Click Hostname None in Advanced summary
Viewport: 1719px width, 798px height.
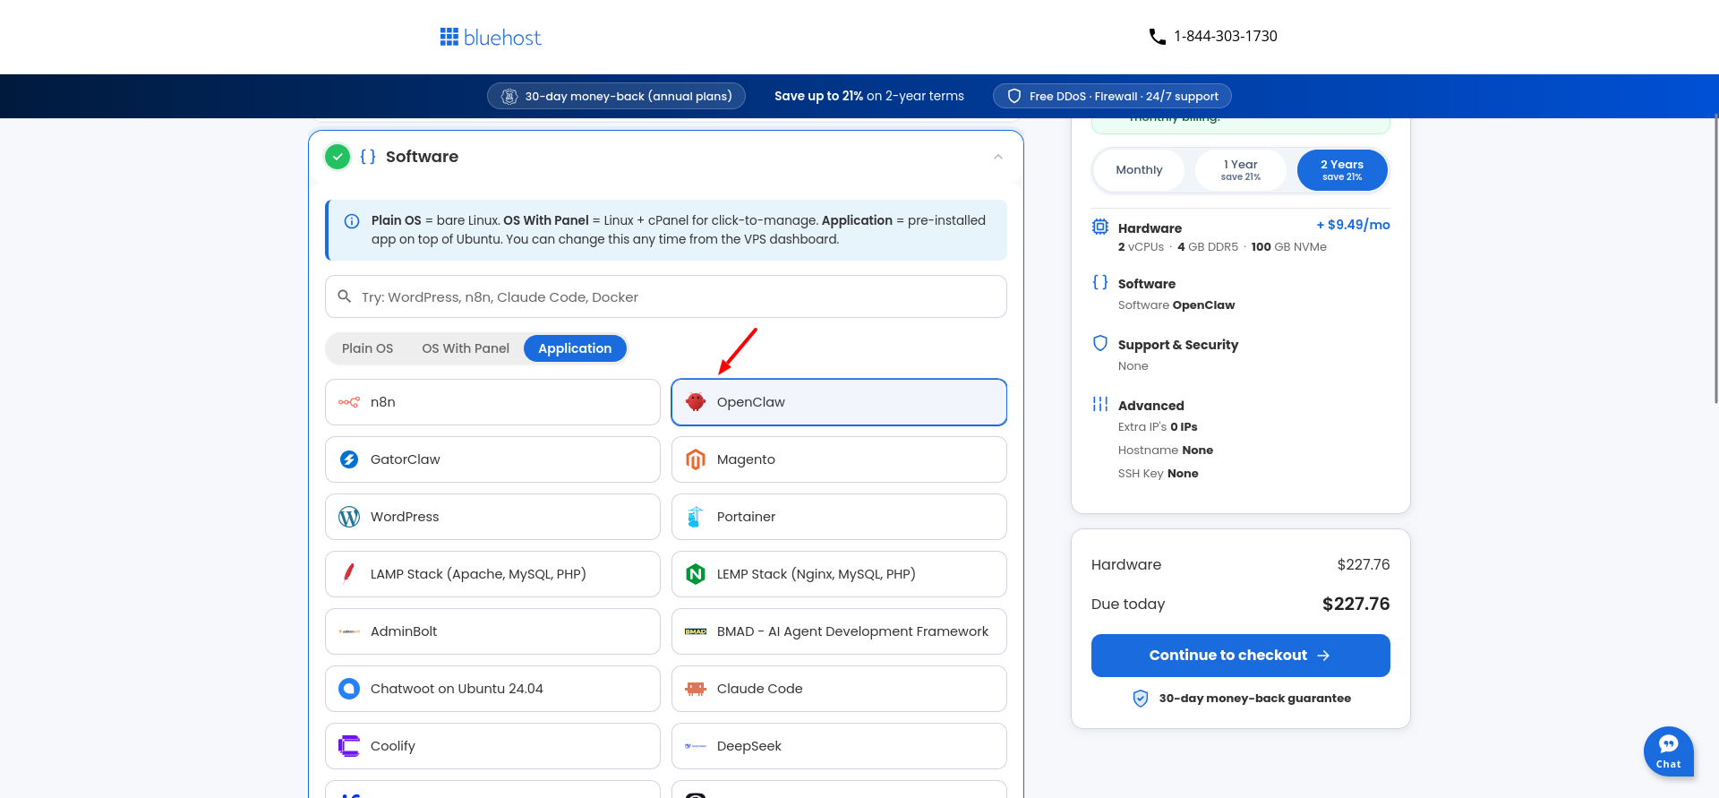coord(1166,450)
